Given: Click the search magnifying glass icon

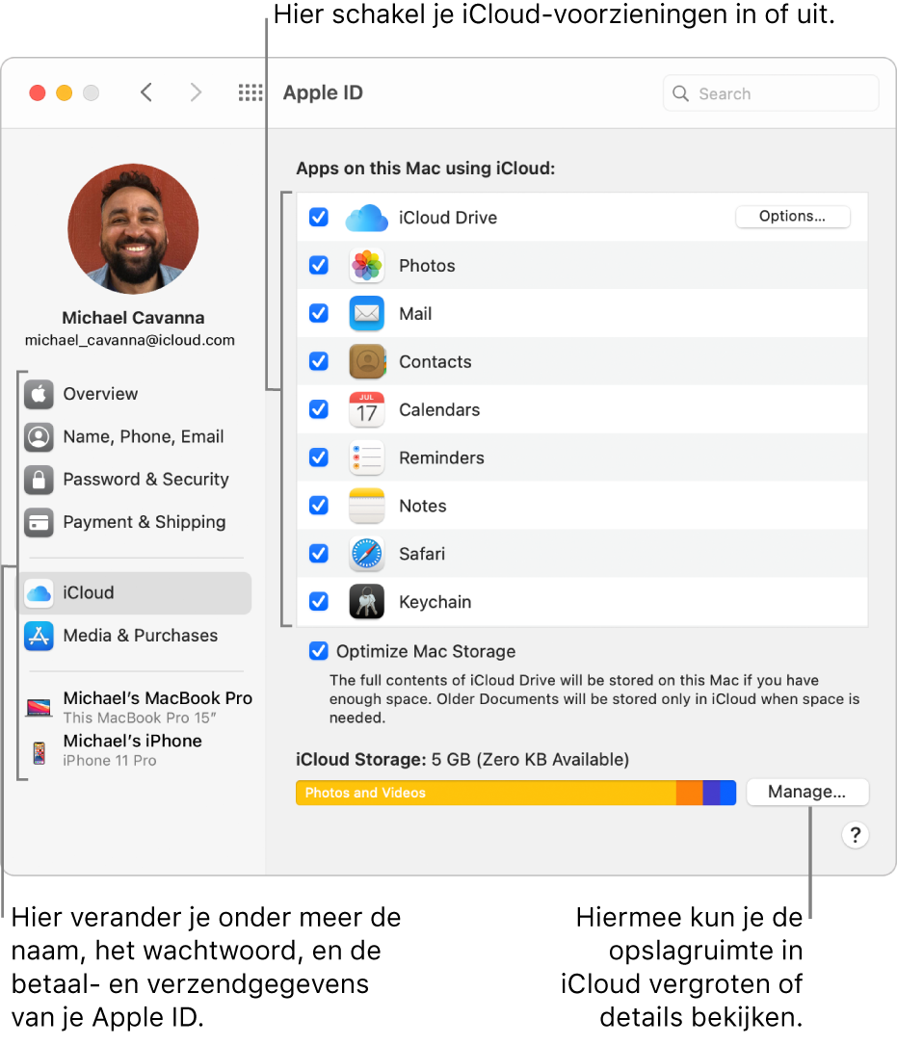Looking at the screenshot, I should 680,93.
